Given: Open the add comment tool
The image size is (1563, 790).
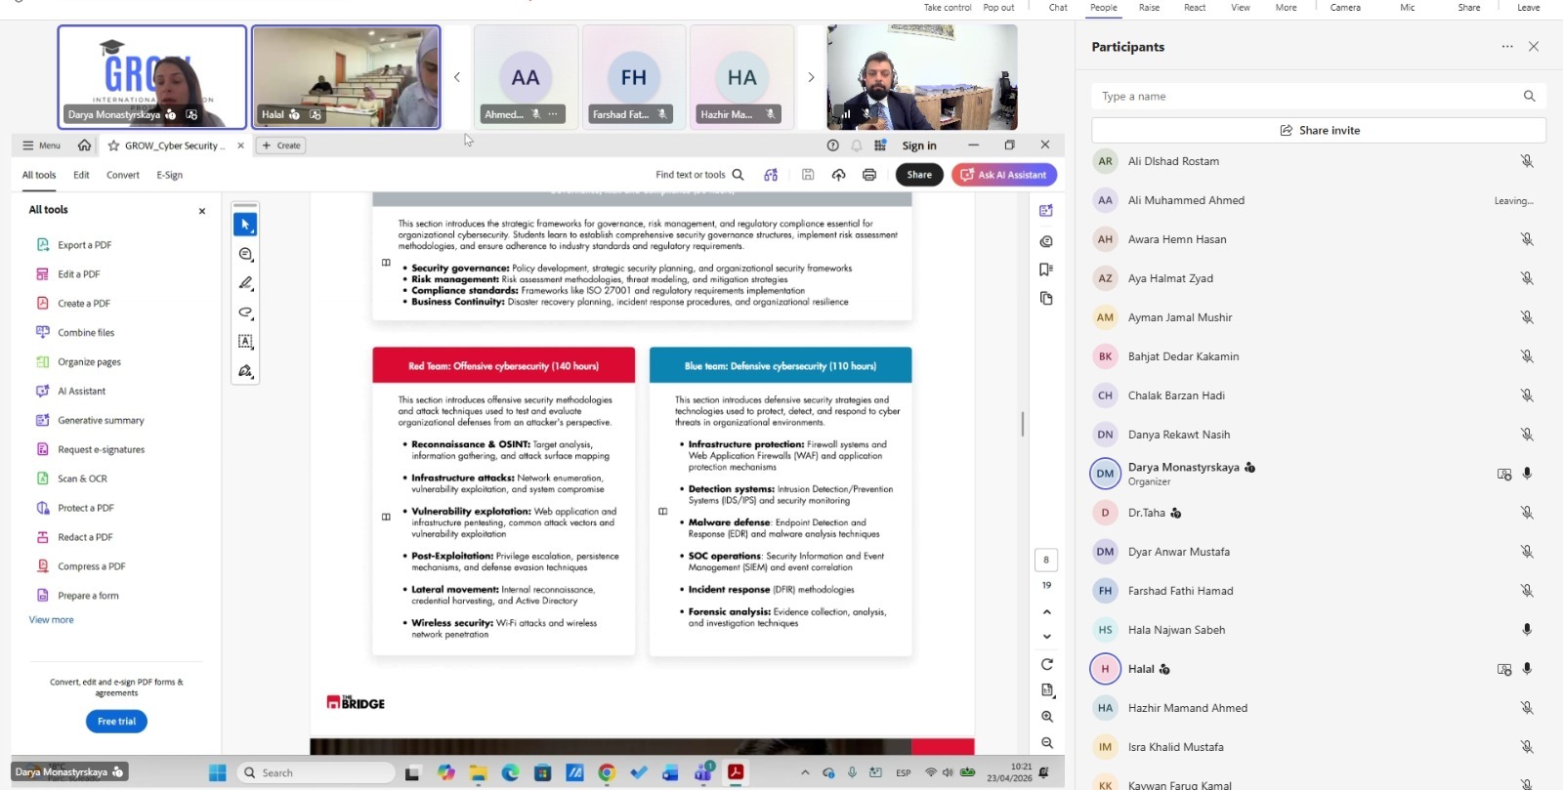Looking at the screenshot, I should (245, 254).
